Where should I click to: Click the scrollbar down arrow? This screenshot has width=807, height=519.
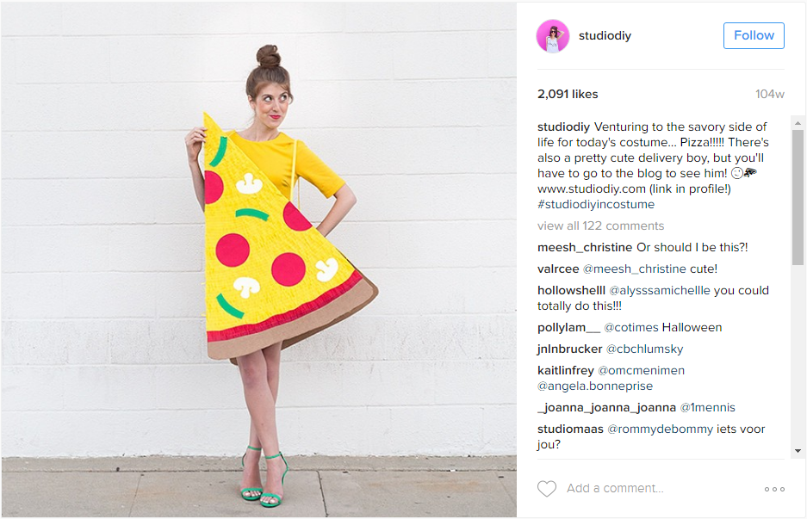(798, 451)
